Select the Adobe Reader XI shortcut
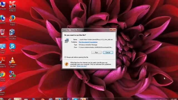178x100 pixels. point(3,62)
